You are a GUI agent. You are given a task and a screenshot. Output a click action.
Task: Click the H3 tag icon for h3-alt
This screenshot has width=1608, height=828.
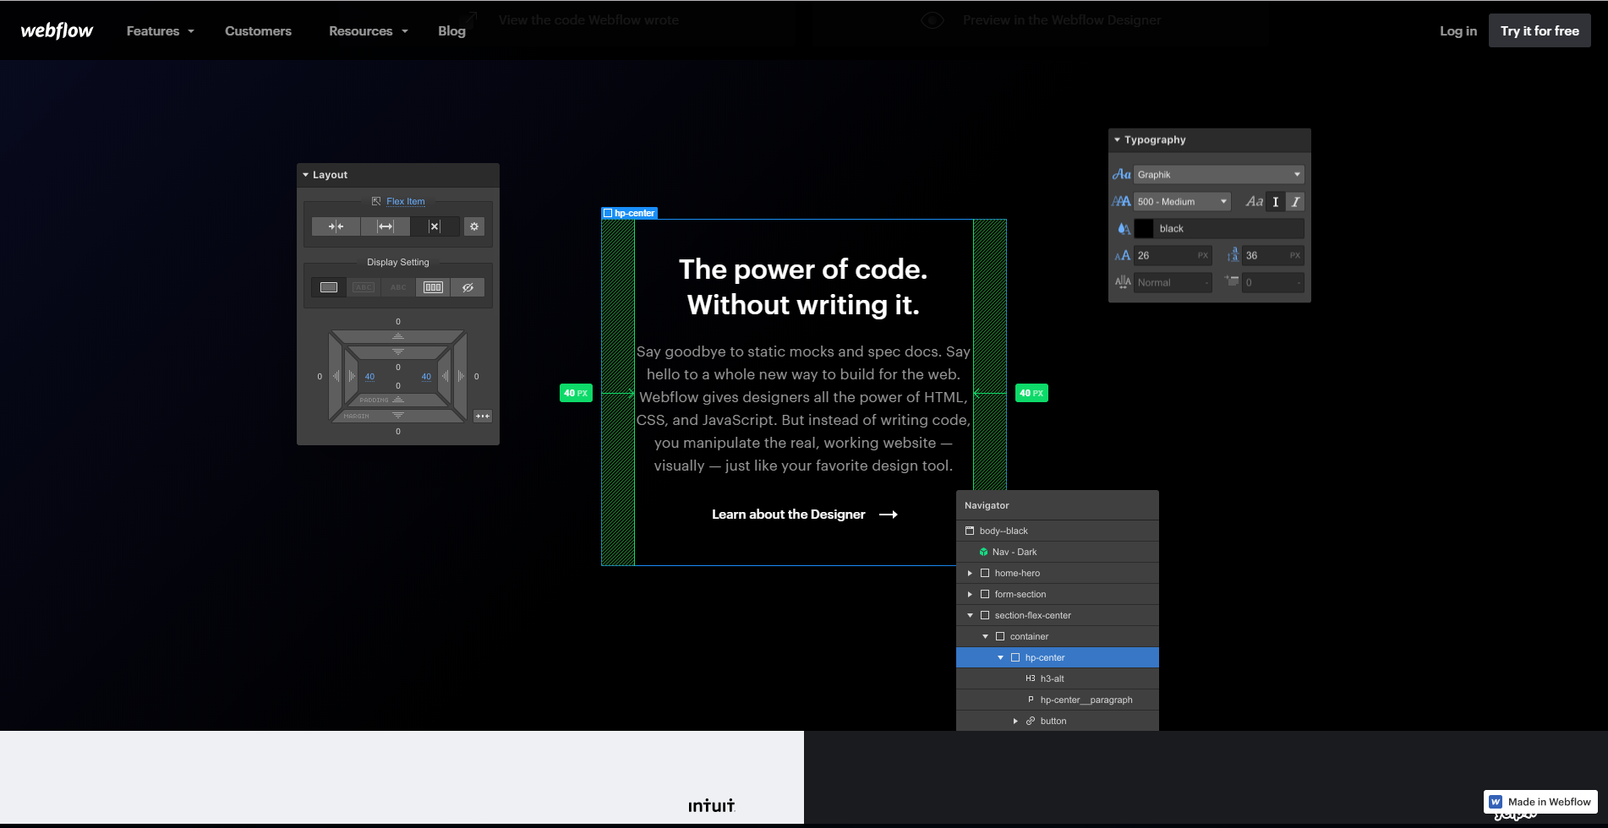(x=1031, y=678)
